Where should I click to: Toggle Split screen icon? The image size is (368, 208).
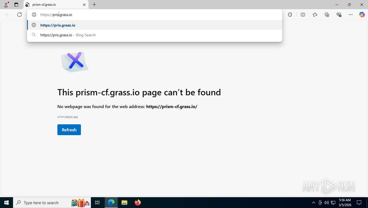point(303,15)
